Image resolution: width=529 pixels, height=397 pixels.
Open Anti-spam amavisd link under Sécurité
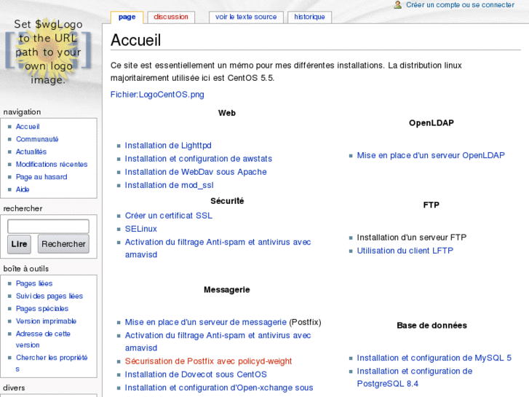[x=218, y=248]
